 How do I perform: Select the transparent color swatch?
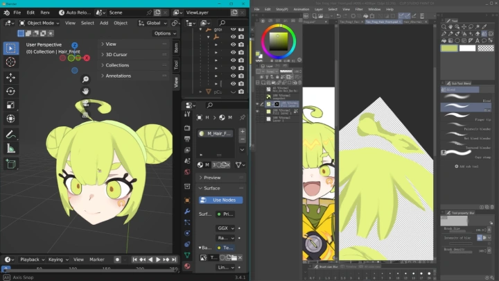click(x=486, y=48)
